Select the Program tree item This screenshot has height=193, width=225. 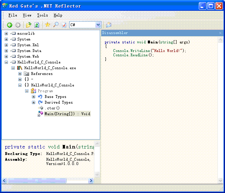[x=45, y=91]
